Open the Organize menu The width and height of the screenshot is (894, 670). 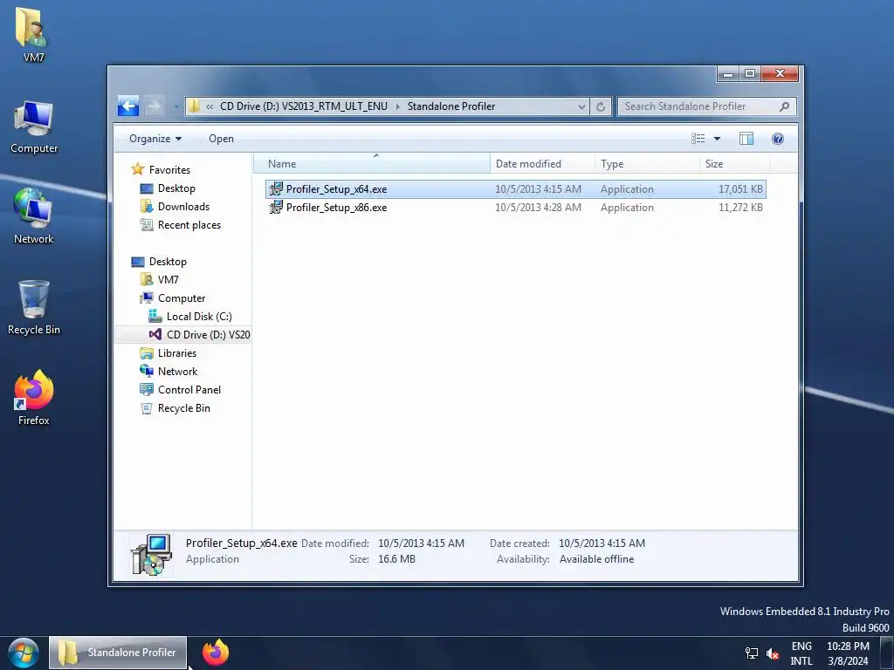155,139
